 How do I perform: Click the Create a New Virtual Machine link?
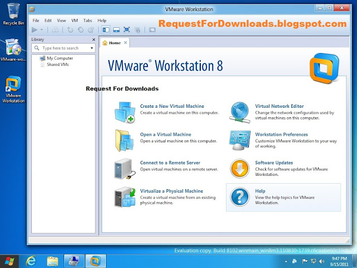(x=172, y=106)
